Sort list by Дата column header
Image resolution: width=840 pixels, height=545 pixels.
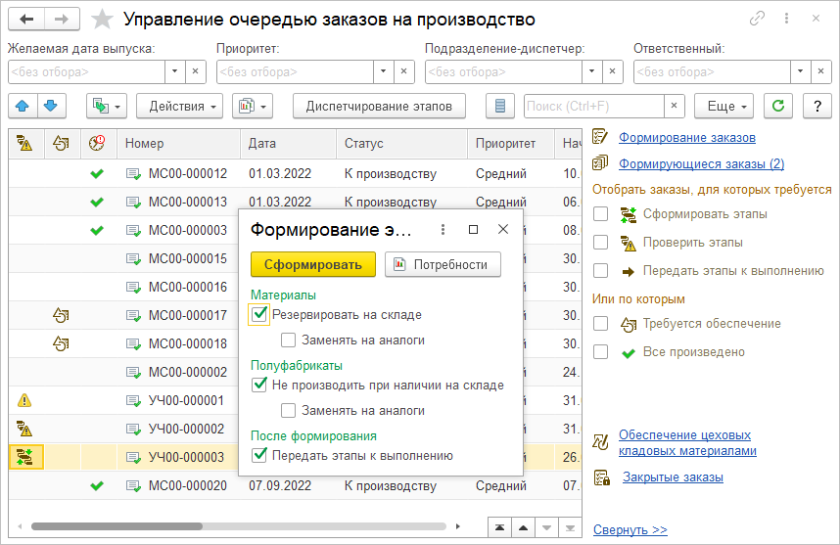pyautogui.click(x=288, y=143)
